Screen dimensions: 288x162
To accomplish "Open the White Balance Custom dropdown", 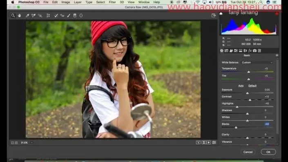I will [x=257, y=63].
